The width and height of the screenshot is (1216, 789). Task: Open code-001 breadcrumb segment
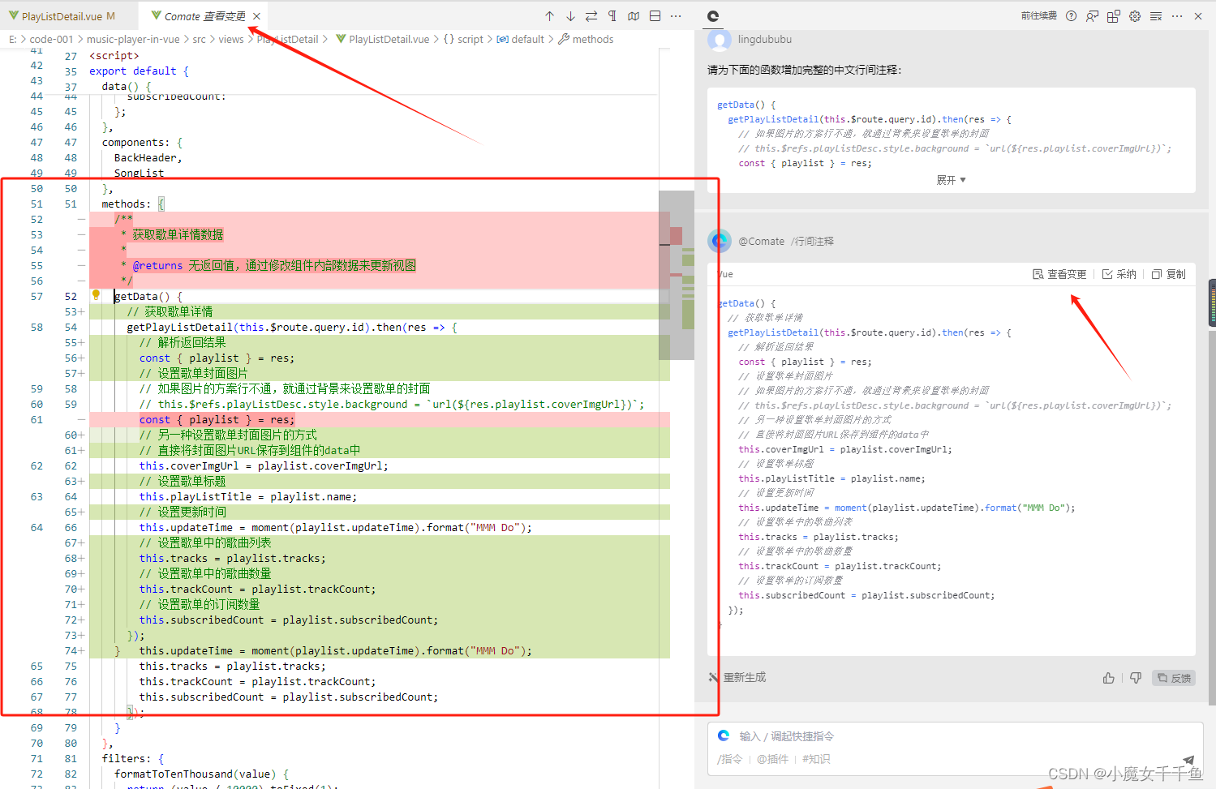pos(51,39)
